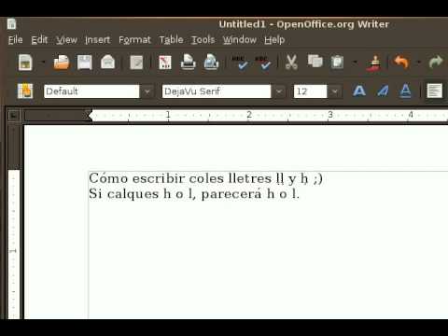Open the Table menu
448x336 pixels.
pyautogui.click(x=171, y=40)
